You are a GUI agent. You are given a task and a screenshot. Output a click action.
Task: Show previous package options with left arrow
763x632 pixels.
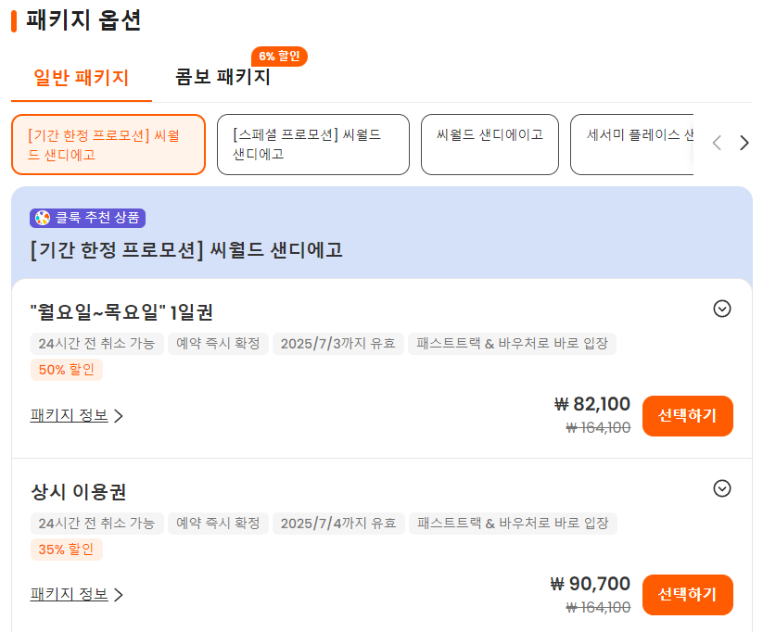pyautogui.click(x=717, y=143)
